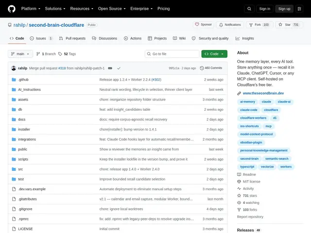
Task: Click Report repository link
Action: (x=250, y=217)
